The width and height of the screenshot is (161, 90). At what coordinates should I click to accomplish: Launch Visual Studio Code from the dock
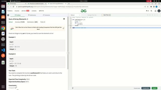click(3, 50)
